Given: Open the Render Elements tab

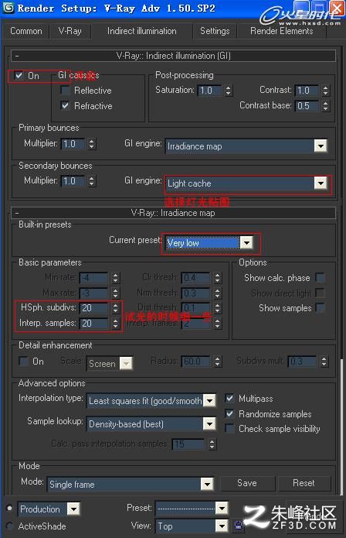Looking at the screenshot, I should (282, 31).
